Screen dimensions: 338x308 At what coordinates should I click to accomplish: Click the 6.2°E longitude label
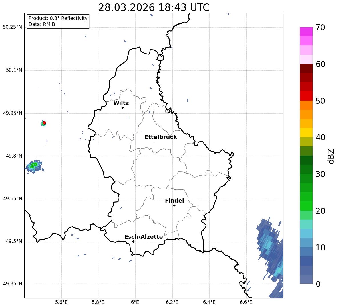point(172,302)
